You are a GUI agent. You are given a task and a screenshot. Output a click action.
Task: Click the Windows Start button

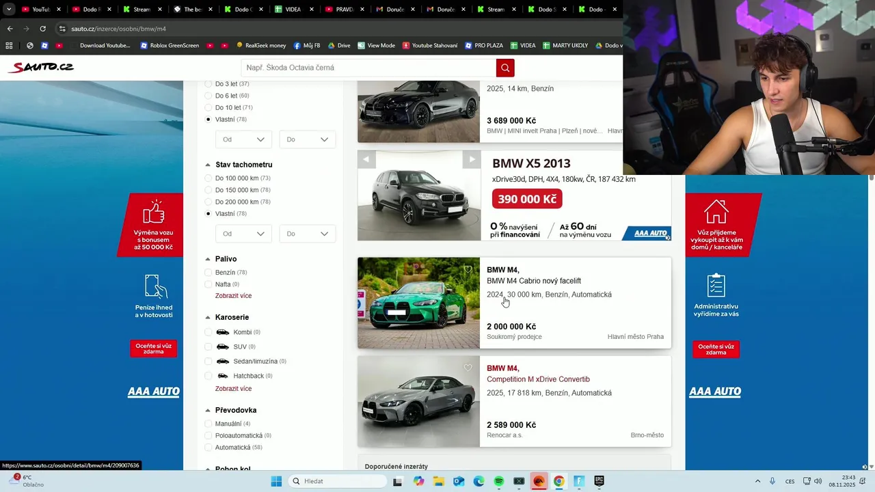[276, 481]
